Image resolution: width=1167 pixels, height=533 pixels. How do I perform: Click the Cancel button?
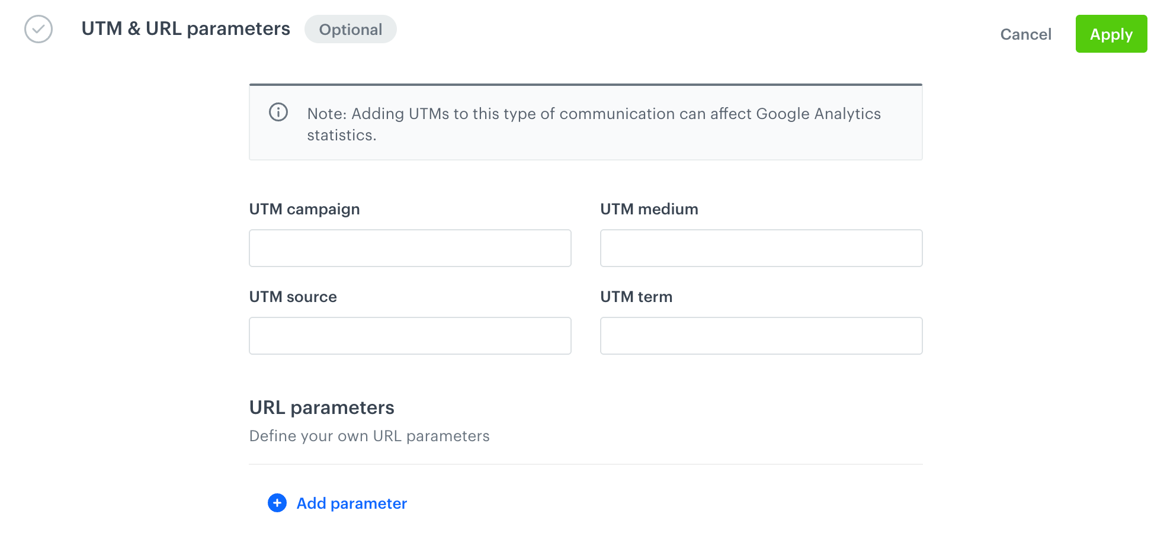[1025, 34]
